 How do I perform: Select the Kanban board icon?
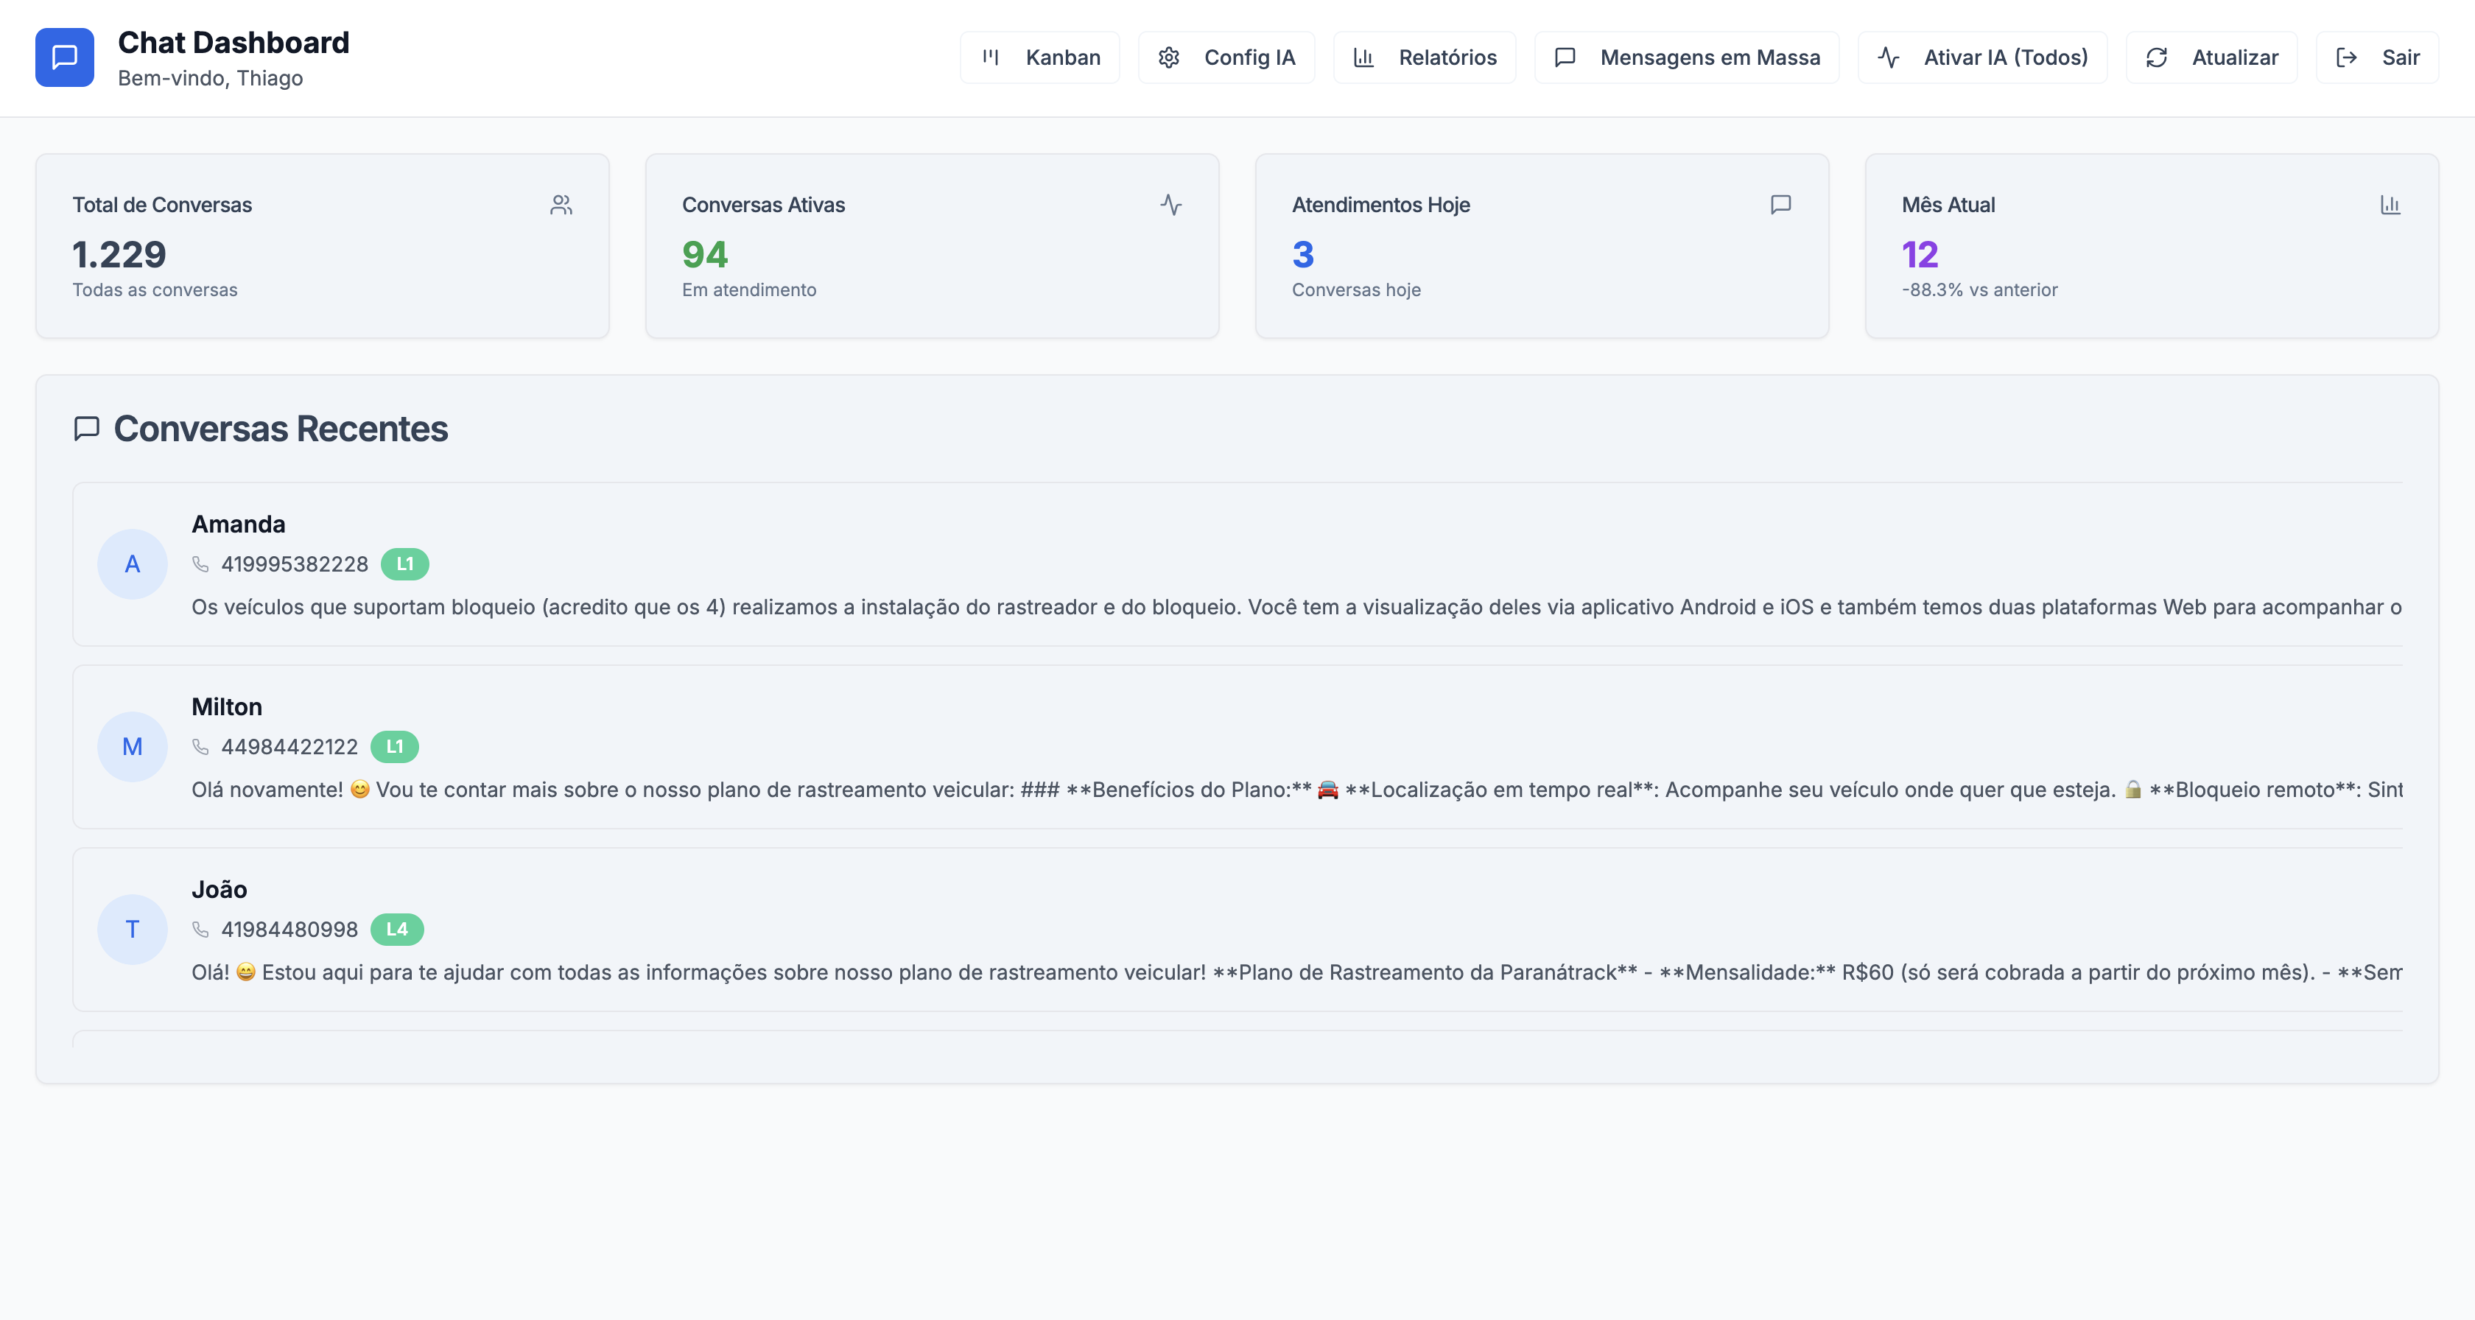coord(992,57)
